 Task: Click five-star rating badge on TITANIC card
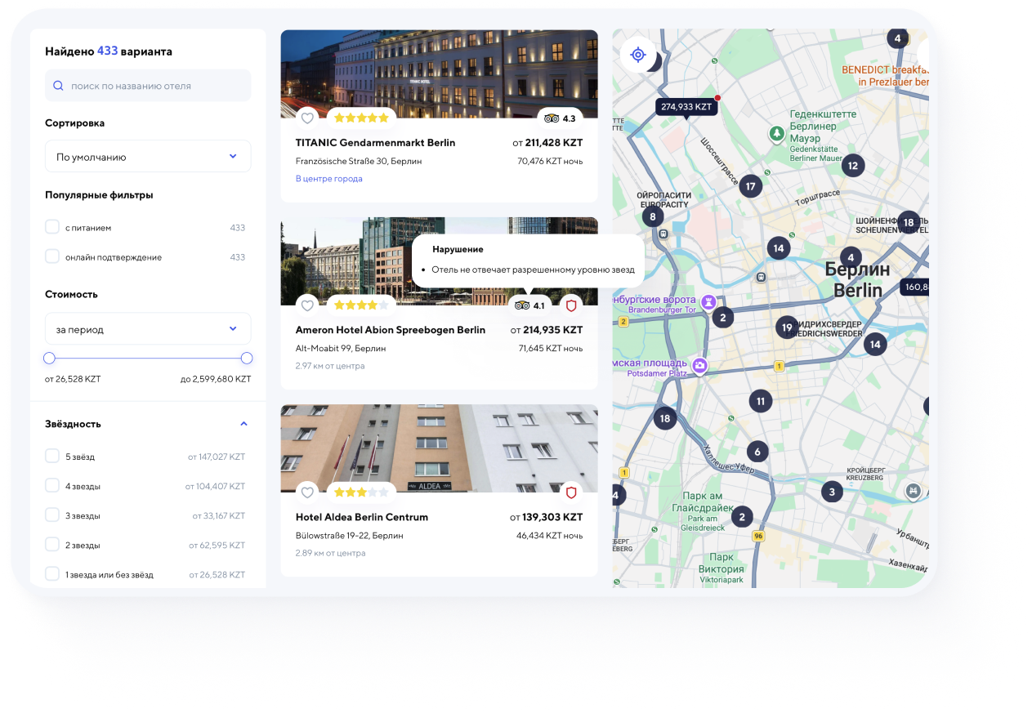tap(361, 118)
